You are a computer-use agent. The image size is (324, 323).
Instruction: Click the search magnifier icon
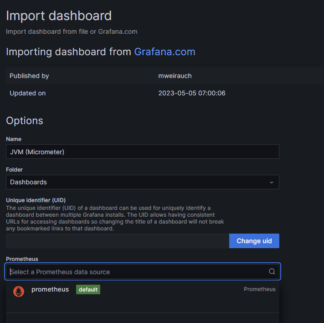[x=272, y=271]
